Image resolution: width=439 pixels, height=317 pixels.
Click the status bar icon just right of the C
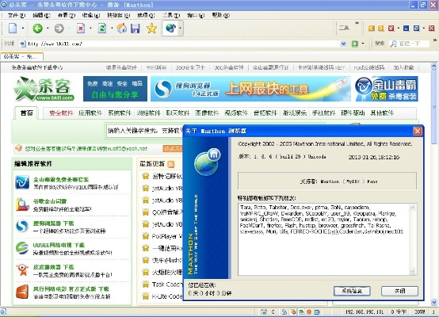pos(284,311)
